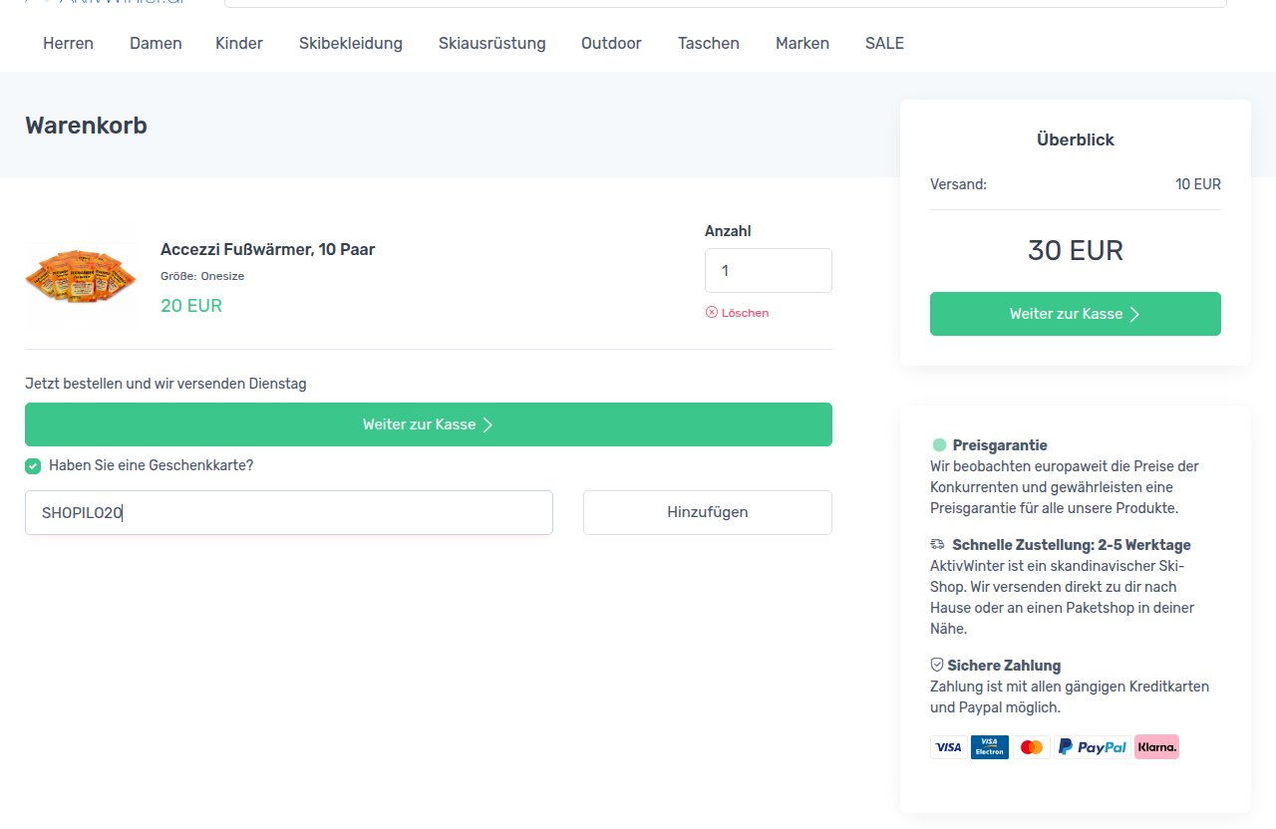Click the wide Weiter zur Kasse button below the cart
The height and width of the screenshot is (829, 1276).
[429, 424]
